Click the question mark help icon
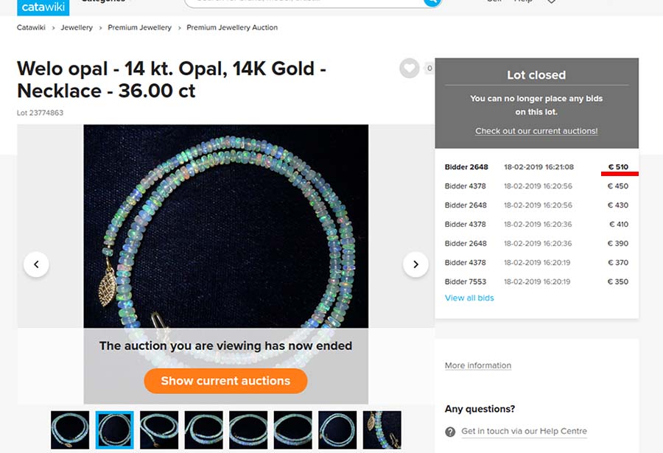The height and width of the screenshot is (453, 663). click(450, 432)
